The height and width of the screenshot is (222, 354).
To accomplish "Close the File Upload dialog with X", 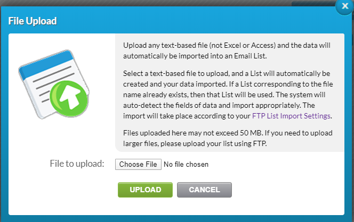I will 344,6.
